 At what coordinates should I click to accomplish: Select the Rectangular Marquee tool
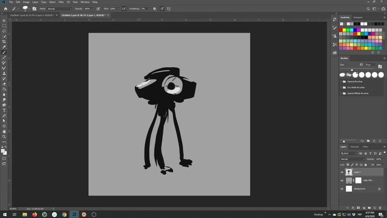click(x=4, y=25)
